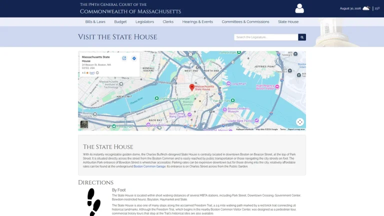Click 'The State House' section heading
This screenshot has height=216, width=384.
(108, 146)
